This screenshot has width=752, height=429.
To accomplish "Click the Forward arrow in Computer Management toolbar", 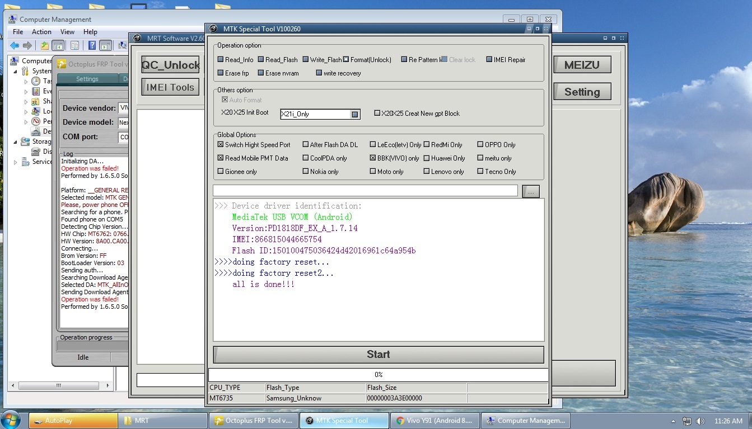I will pyautogui.click(x=27, y=46).
